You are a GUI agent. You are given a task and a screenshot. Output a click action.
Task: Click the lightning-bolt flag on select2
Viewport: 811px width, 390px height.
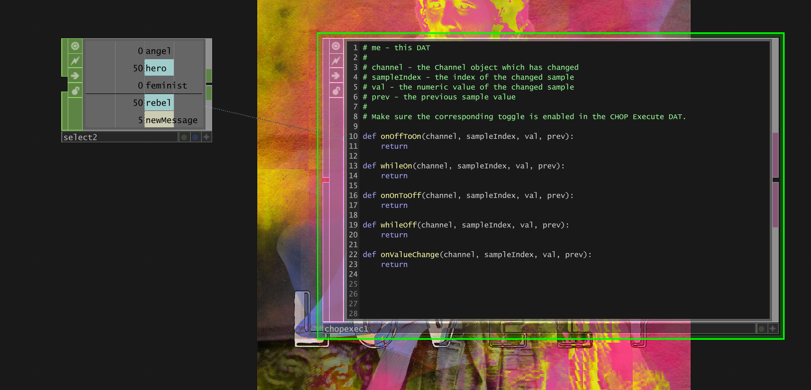[x=75, y=61]
